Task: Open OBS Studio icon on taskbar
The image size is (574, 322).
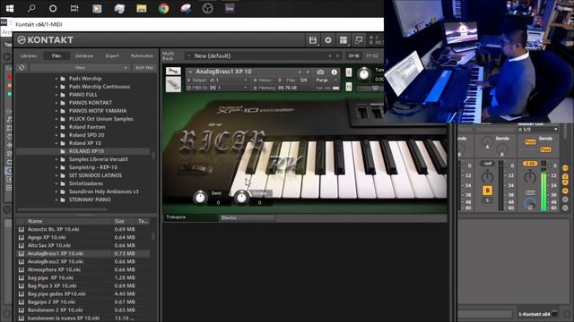Action: pyautogui.click(x=207, y=8)
